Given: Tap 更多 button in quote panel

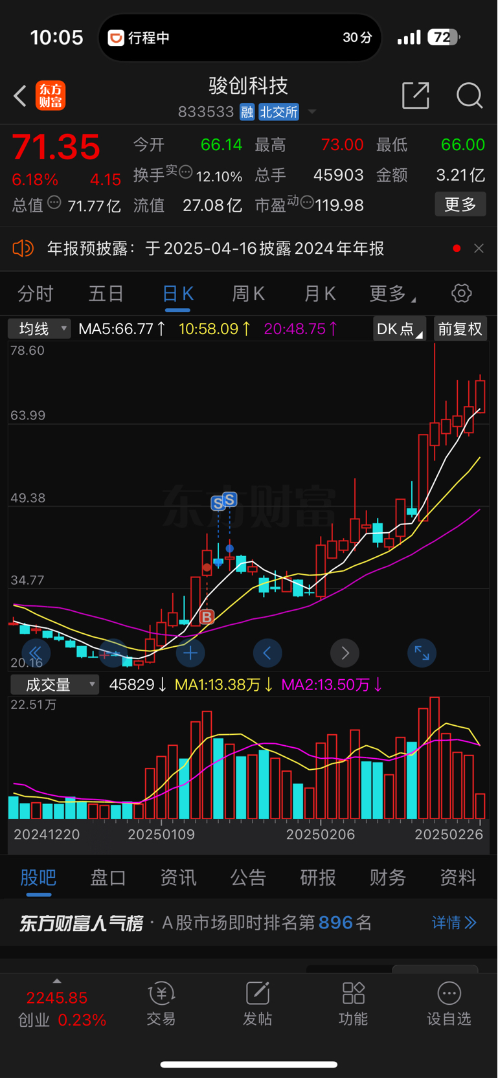Looking at the screenshot, I should pyautogui.click(x=460, y=205).
